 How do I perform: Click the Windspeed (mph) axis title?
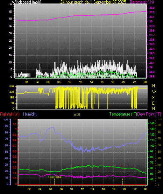point(27,2)
